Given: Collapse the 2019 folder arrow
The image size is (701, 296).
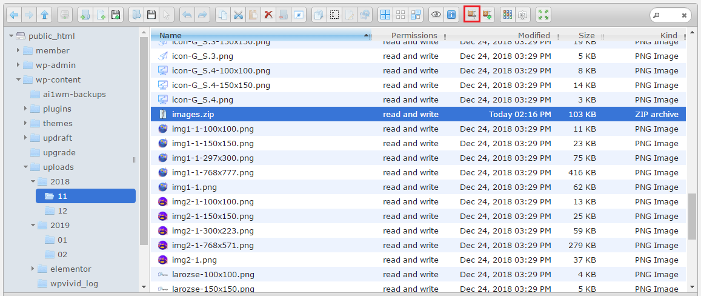Looking at the screenshot, I should (x=33, y=225).
